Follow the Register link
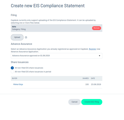The height and width of the screenshot is (120, 124). (93, 49)
